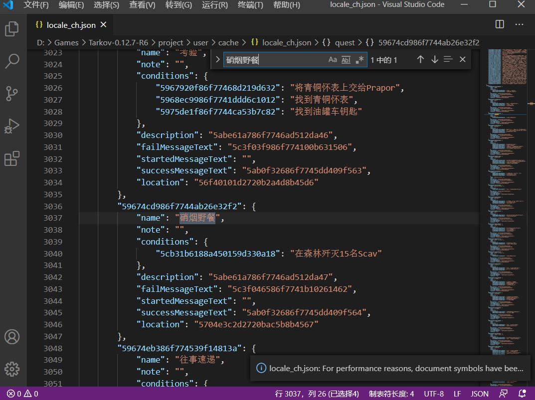Change the tab size via 制表符长度: 4
Image resolution: width=535 pixels, height=400 pixels.
(391, 394)
